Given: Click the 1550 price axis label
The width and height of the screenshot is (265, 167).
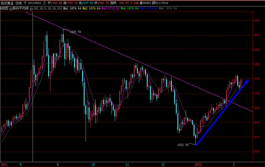Looking at the screenshot, I should pyautogui.click(x=256, y=137).
